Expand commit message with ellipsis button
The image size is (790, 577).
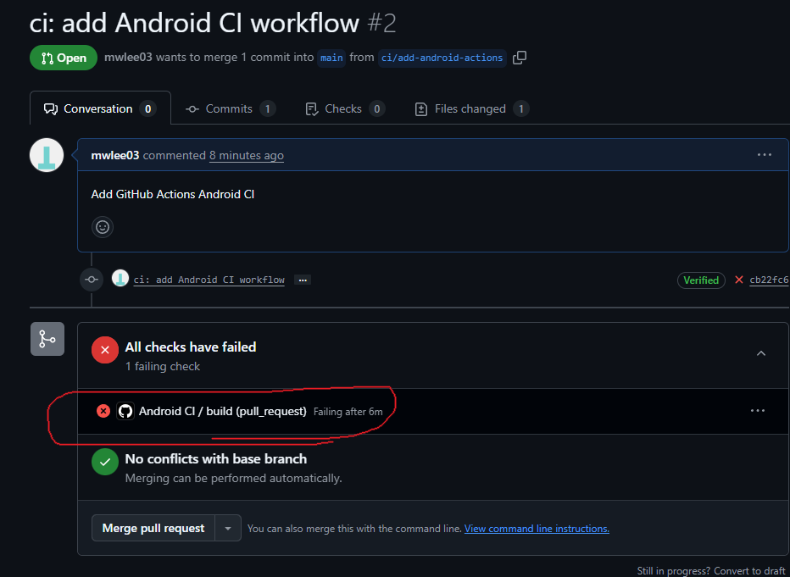(303, 280)
